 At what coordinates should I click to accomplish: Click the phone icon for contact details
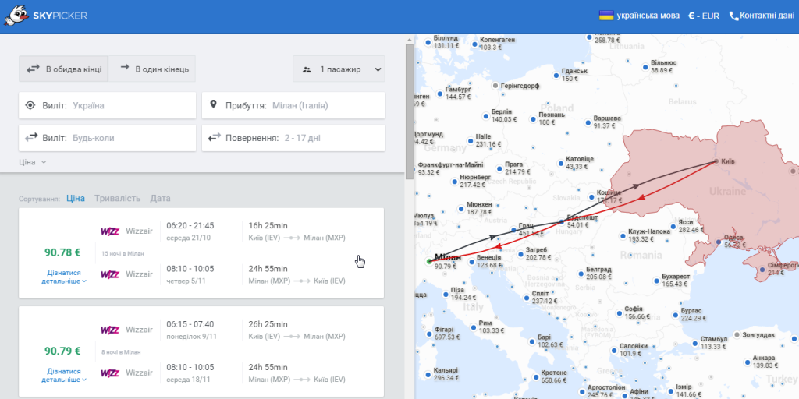coord(733,16)
